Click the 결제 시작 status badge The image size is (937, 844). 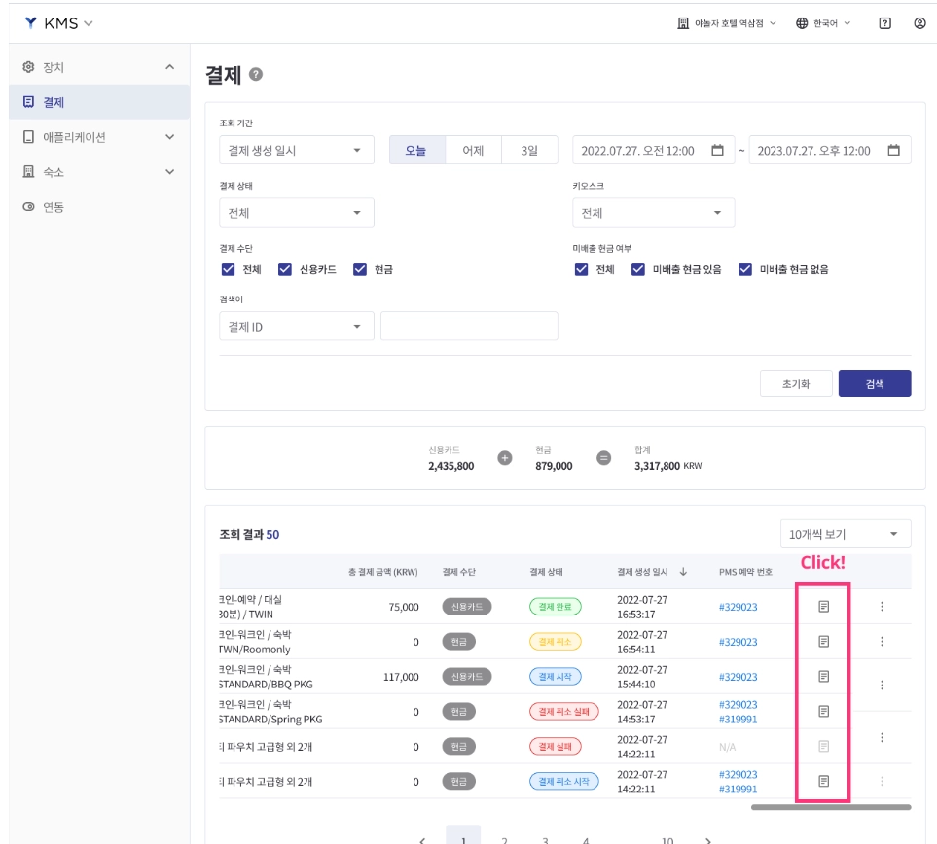[556, 676]
